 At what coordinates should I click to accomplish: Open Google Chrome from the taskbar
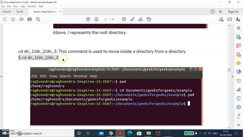click(110, 133)
